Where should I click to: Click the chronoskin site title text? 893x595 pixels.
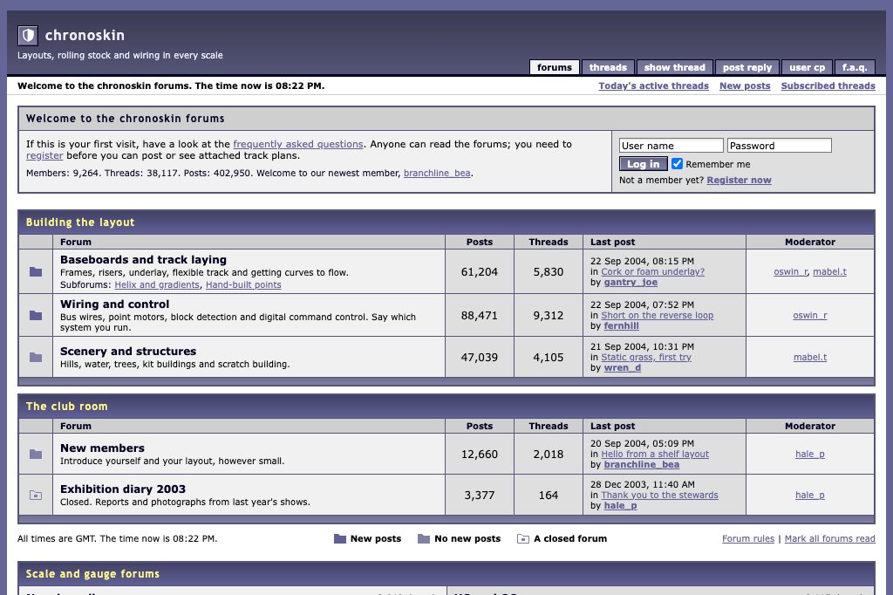click(x=85, y=36)
